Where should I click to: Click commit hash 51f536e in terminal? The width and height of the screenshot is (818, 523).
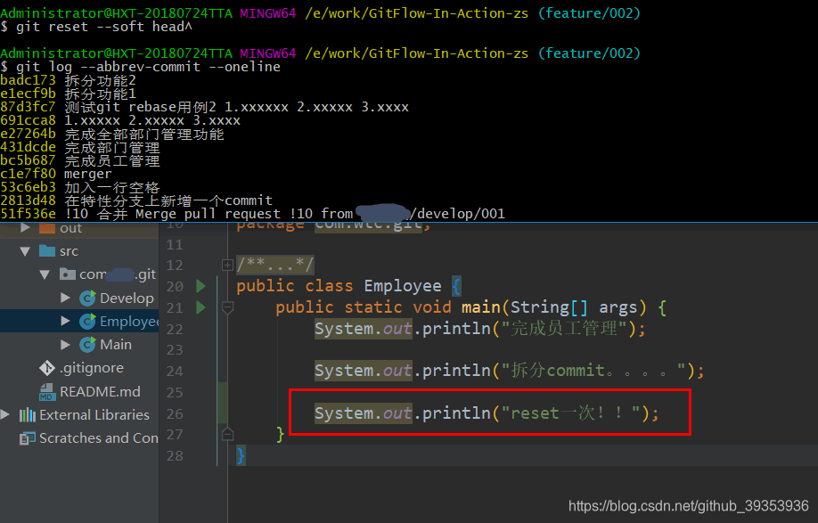(x=28, y=214)
